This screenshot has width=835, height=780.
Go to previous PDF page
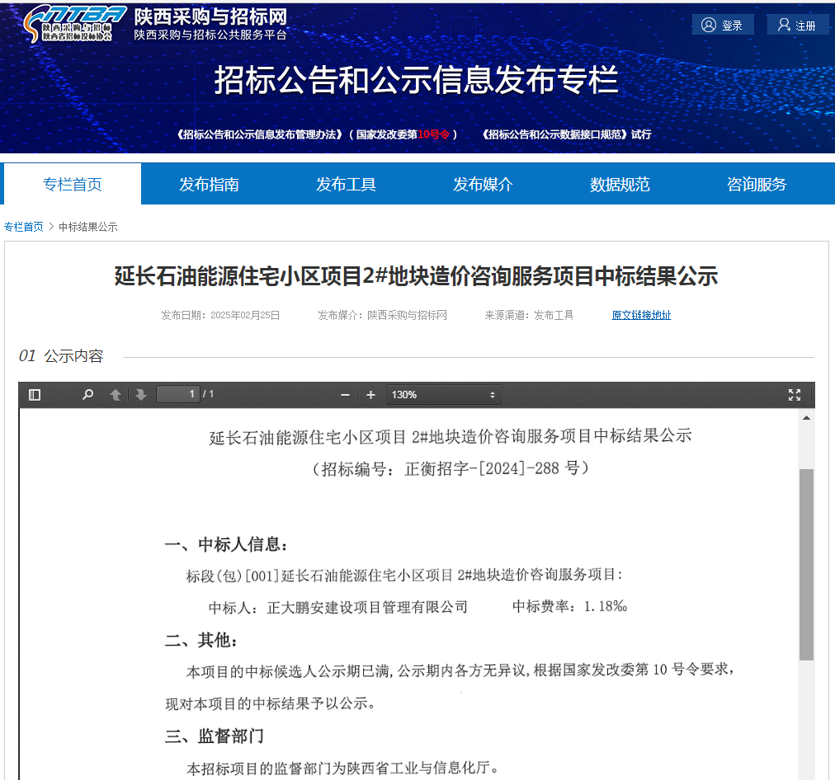pos(116,395)
